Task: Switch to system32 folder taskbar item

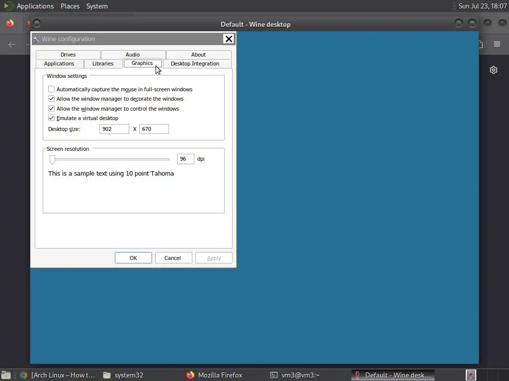Action: point(123,375)
